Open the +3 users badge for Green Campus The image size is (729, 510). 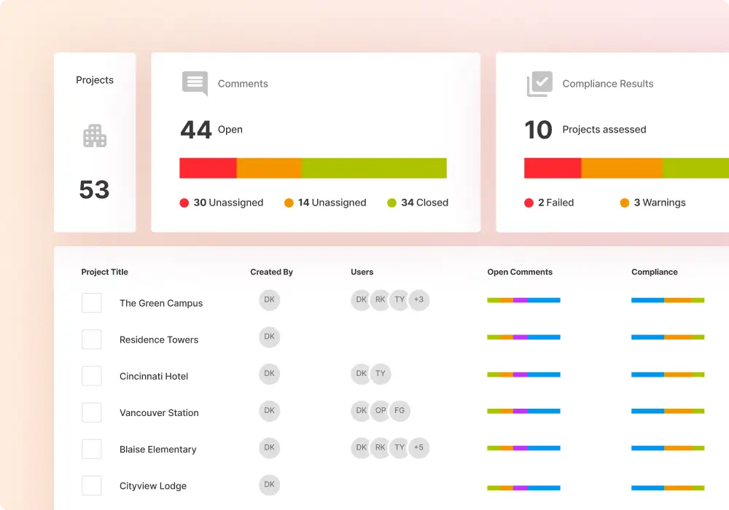pos(418,299)
